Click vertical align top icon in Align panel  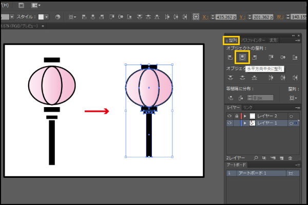271,57
